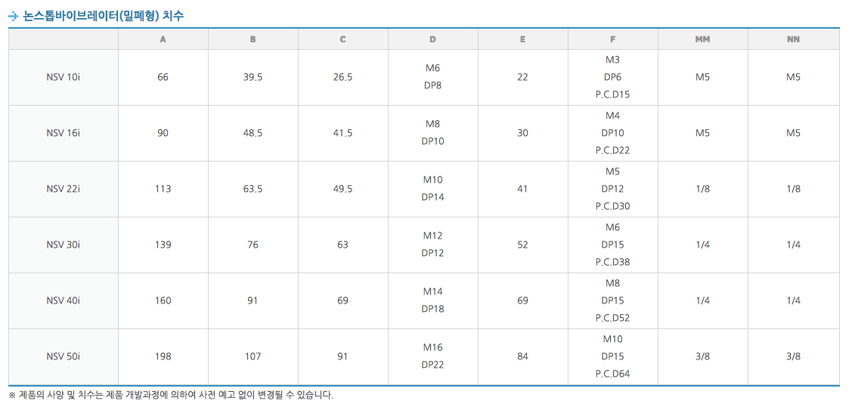Select the column header B
This screenshot has height=416, width=855.
point(252,39)
